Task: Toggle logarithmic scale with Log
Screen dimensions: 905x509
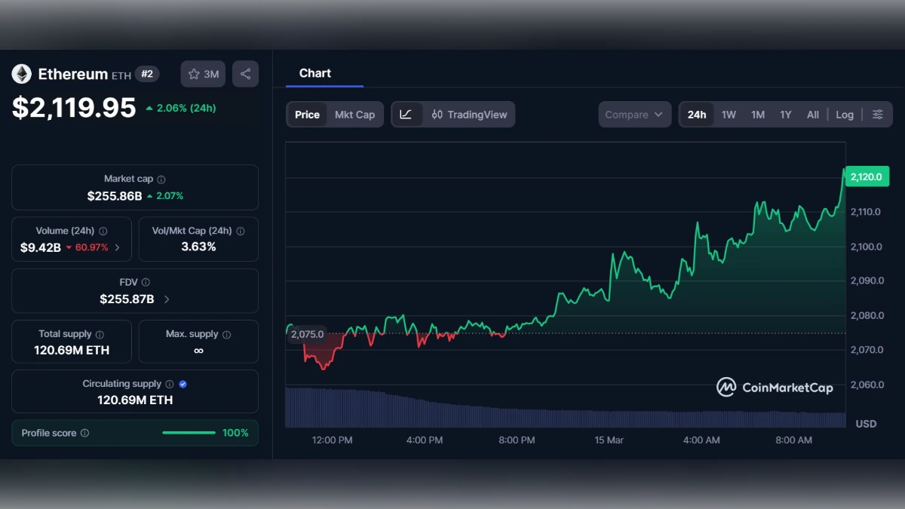Action: pyautogui.click(x=844, y=114)
